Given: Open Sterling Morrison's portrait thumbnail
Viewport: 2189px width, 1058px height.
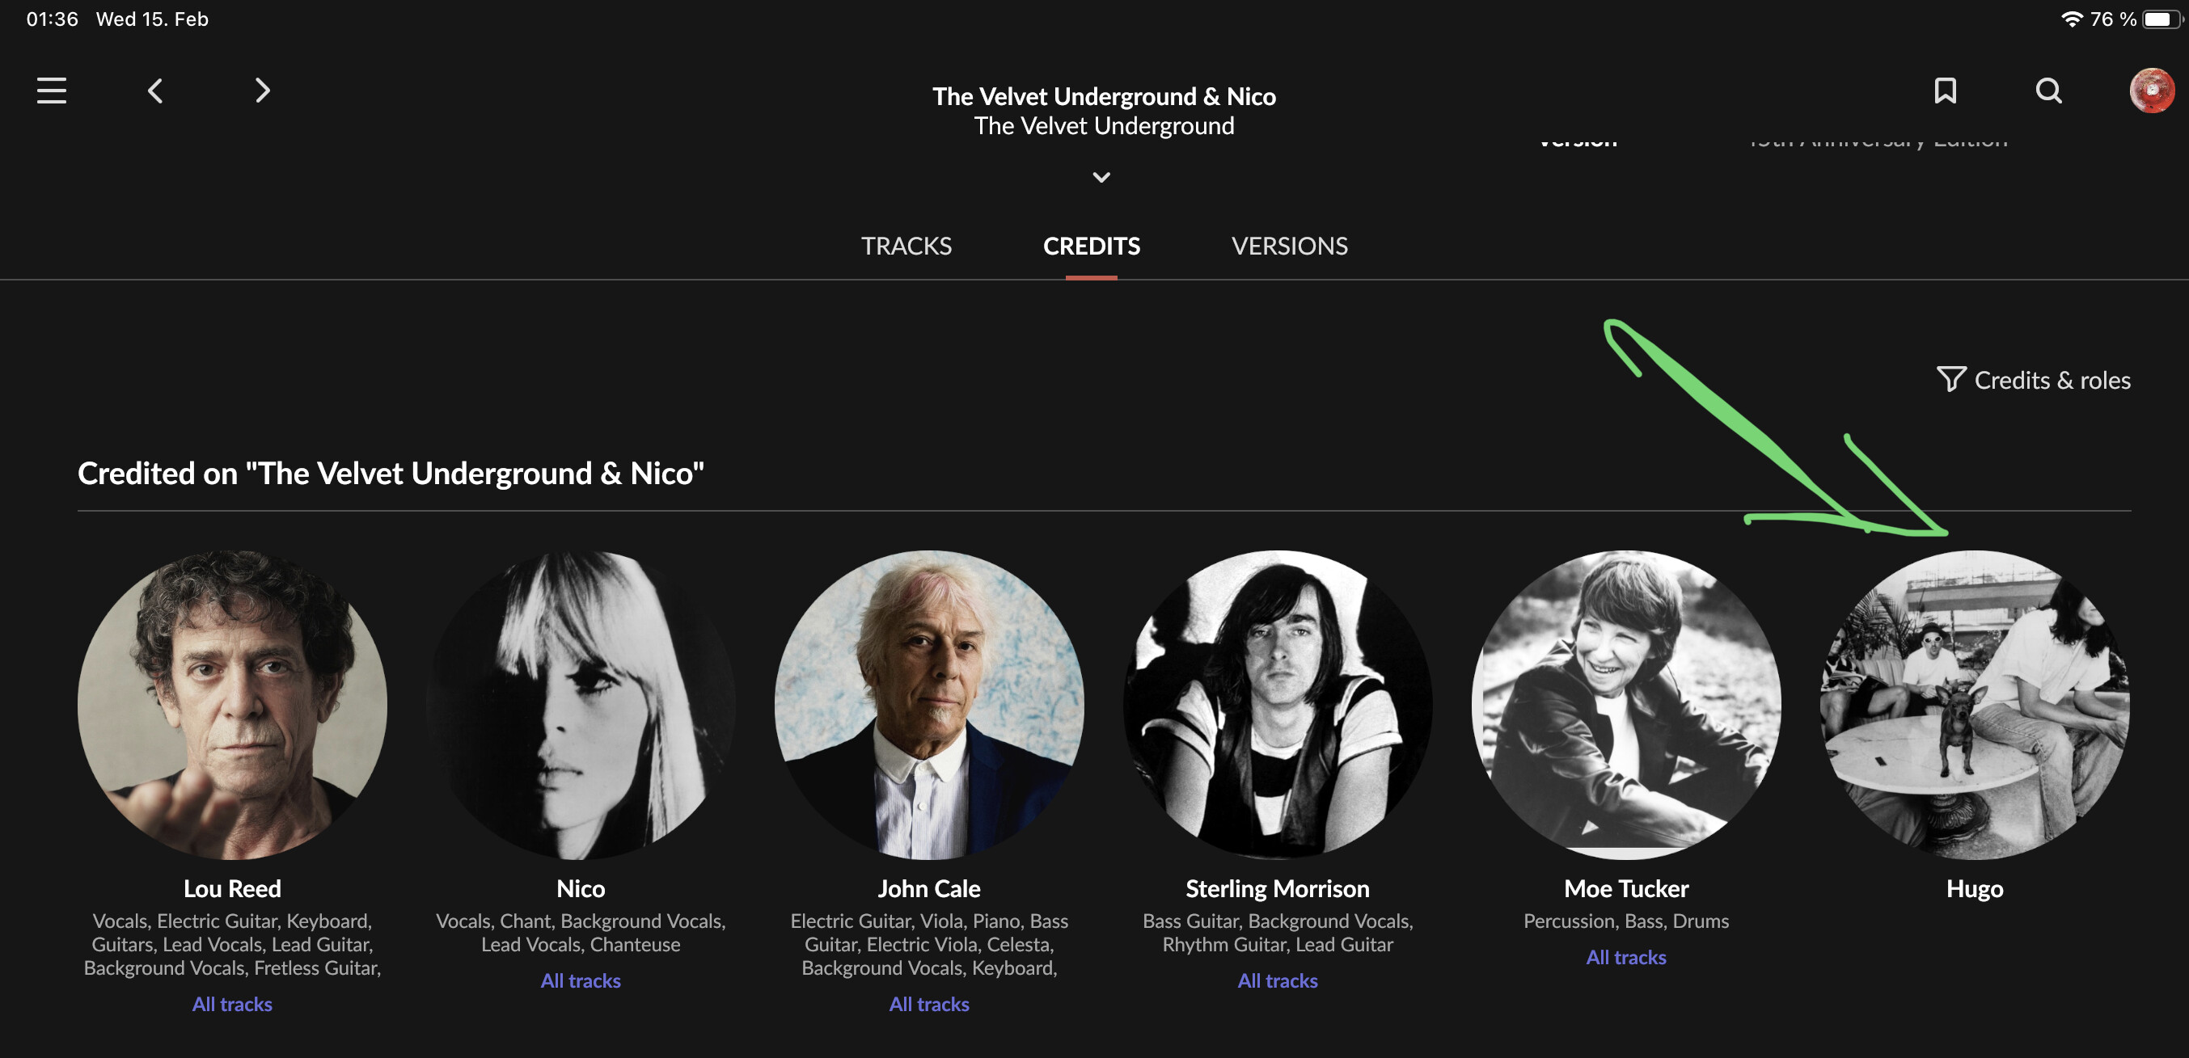Looking at the screenshot, I should click(x=1277, y=705).
